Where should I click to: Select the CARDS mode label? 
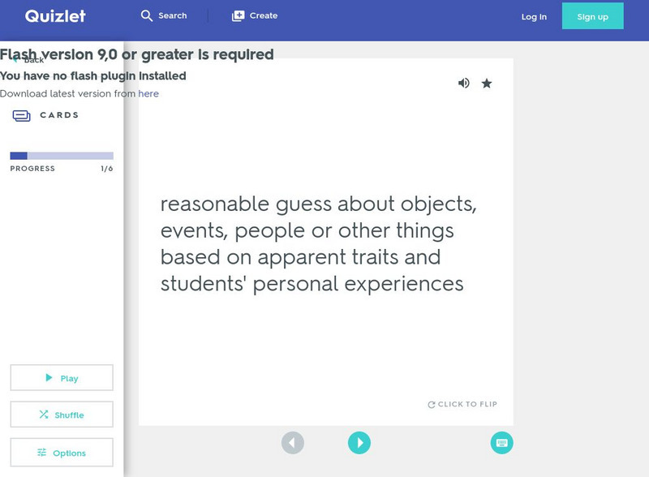[59, 115]
